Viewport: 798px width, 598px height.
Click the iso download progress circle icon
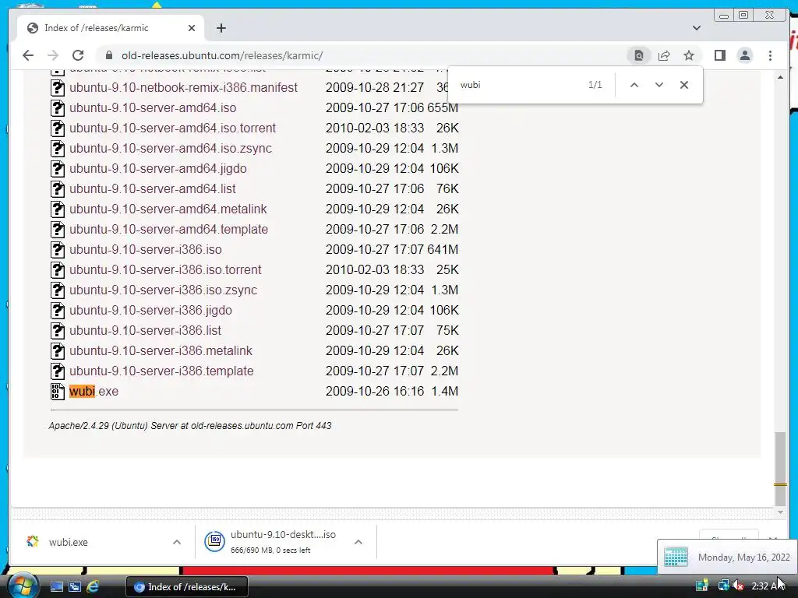pyautogui.click(x=215, y=541)
